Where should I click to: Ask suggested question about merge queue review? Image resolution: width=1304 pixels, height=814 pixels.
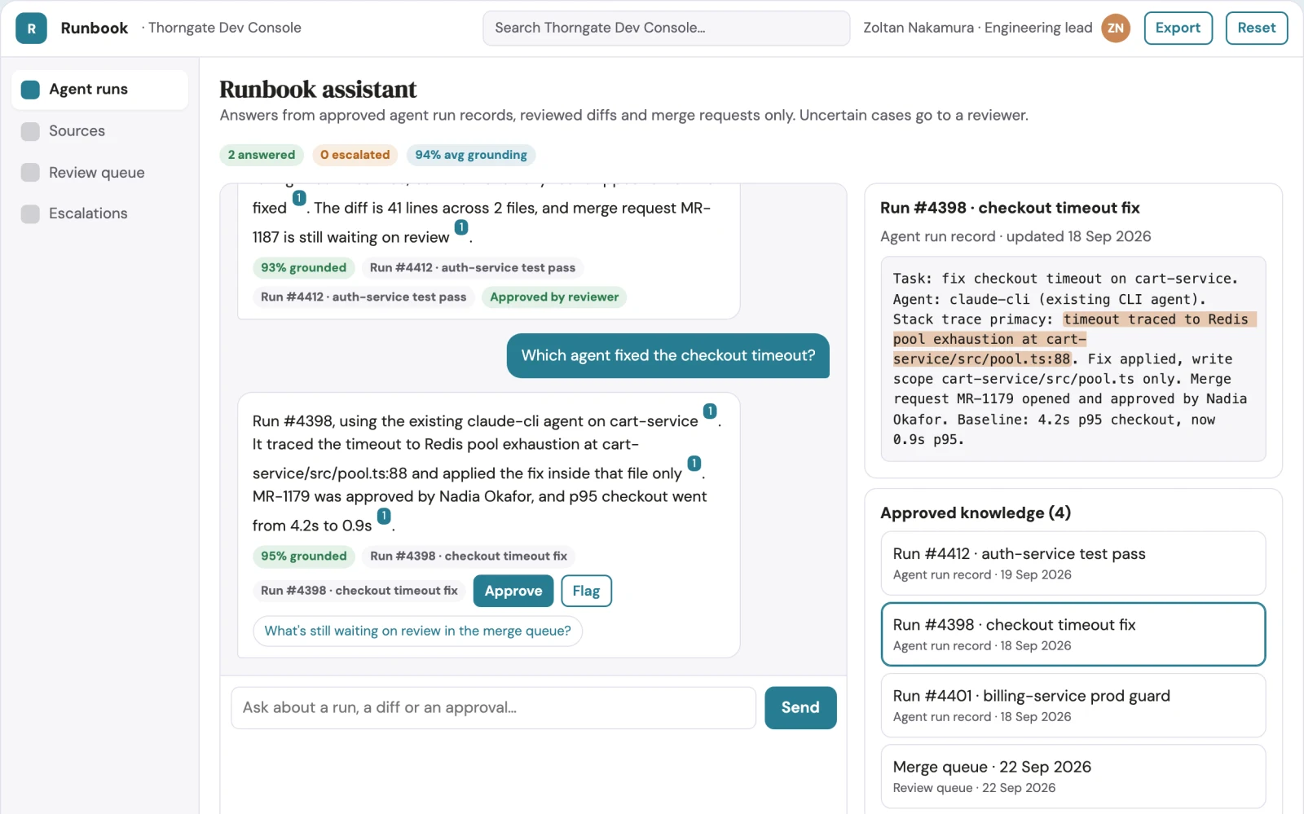click(x=417, y=631)
